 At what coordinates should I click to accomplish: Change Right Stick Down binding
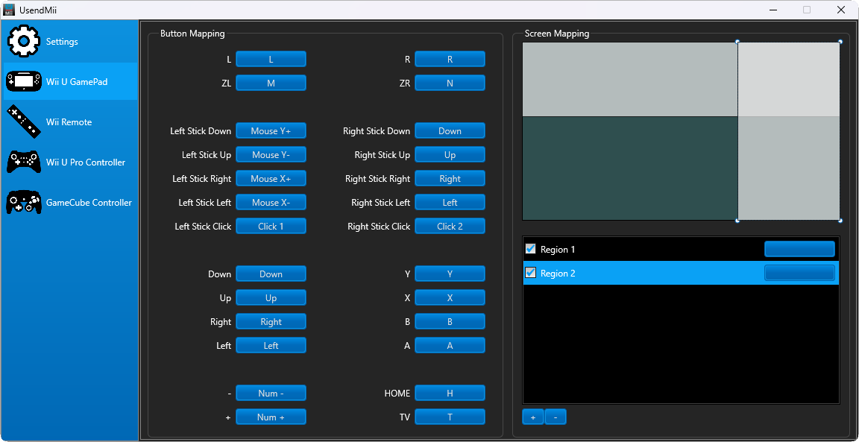(x=450, y=131)
